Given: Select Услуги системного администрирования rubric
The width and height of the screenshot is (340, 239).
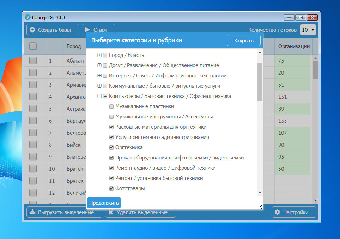Looking at the screenshot, I should [x=162, y=137].
